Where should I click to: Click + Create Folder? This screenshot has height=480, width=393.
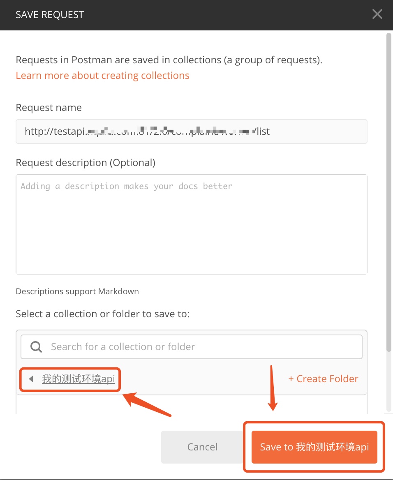323,379
